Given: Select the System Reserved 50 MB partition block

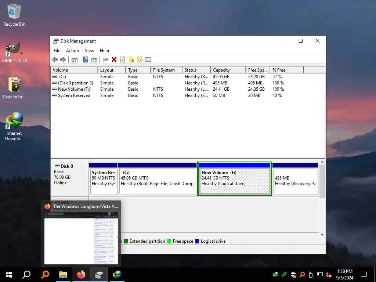Looking at the screenshot, I should coord(103,179).
